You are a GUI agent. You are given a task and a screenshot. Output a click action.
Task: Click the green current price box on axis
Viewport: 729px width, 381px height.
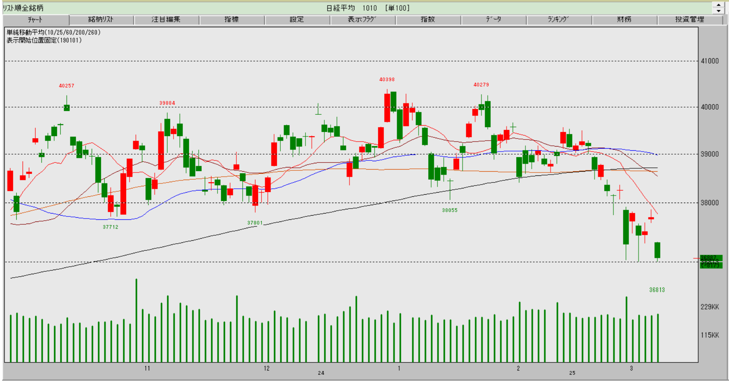coord(711,262)
